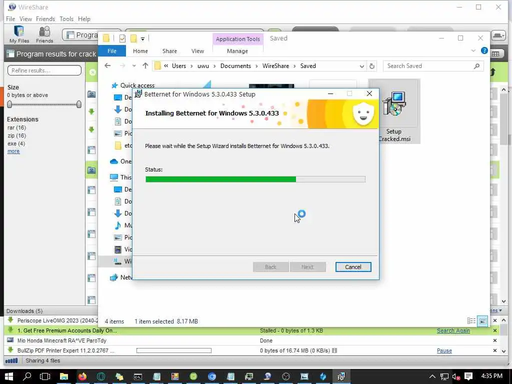The image size is (512, 384).
Task: Click the Search Saved box
Action: [x=433, y=66]
